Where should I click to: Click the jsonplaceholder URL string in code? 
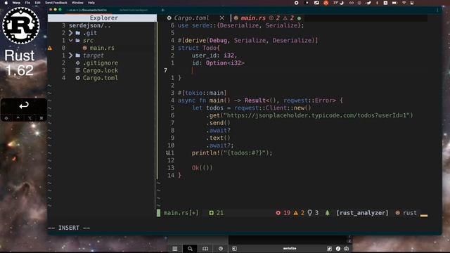point(318,115)
